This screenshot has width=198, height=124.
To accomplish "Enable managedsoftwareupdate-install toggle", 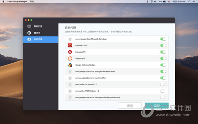I will [x=163, y=98].
